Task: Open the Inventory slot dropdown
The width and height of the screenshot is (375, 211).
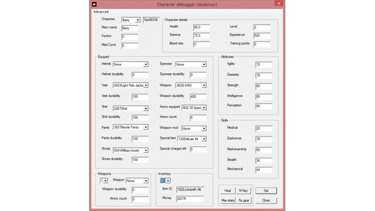Action: coord(165,181)
